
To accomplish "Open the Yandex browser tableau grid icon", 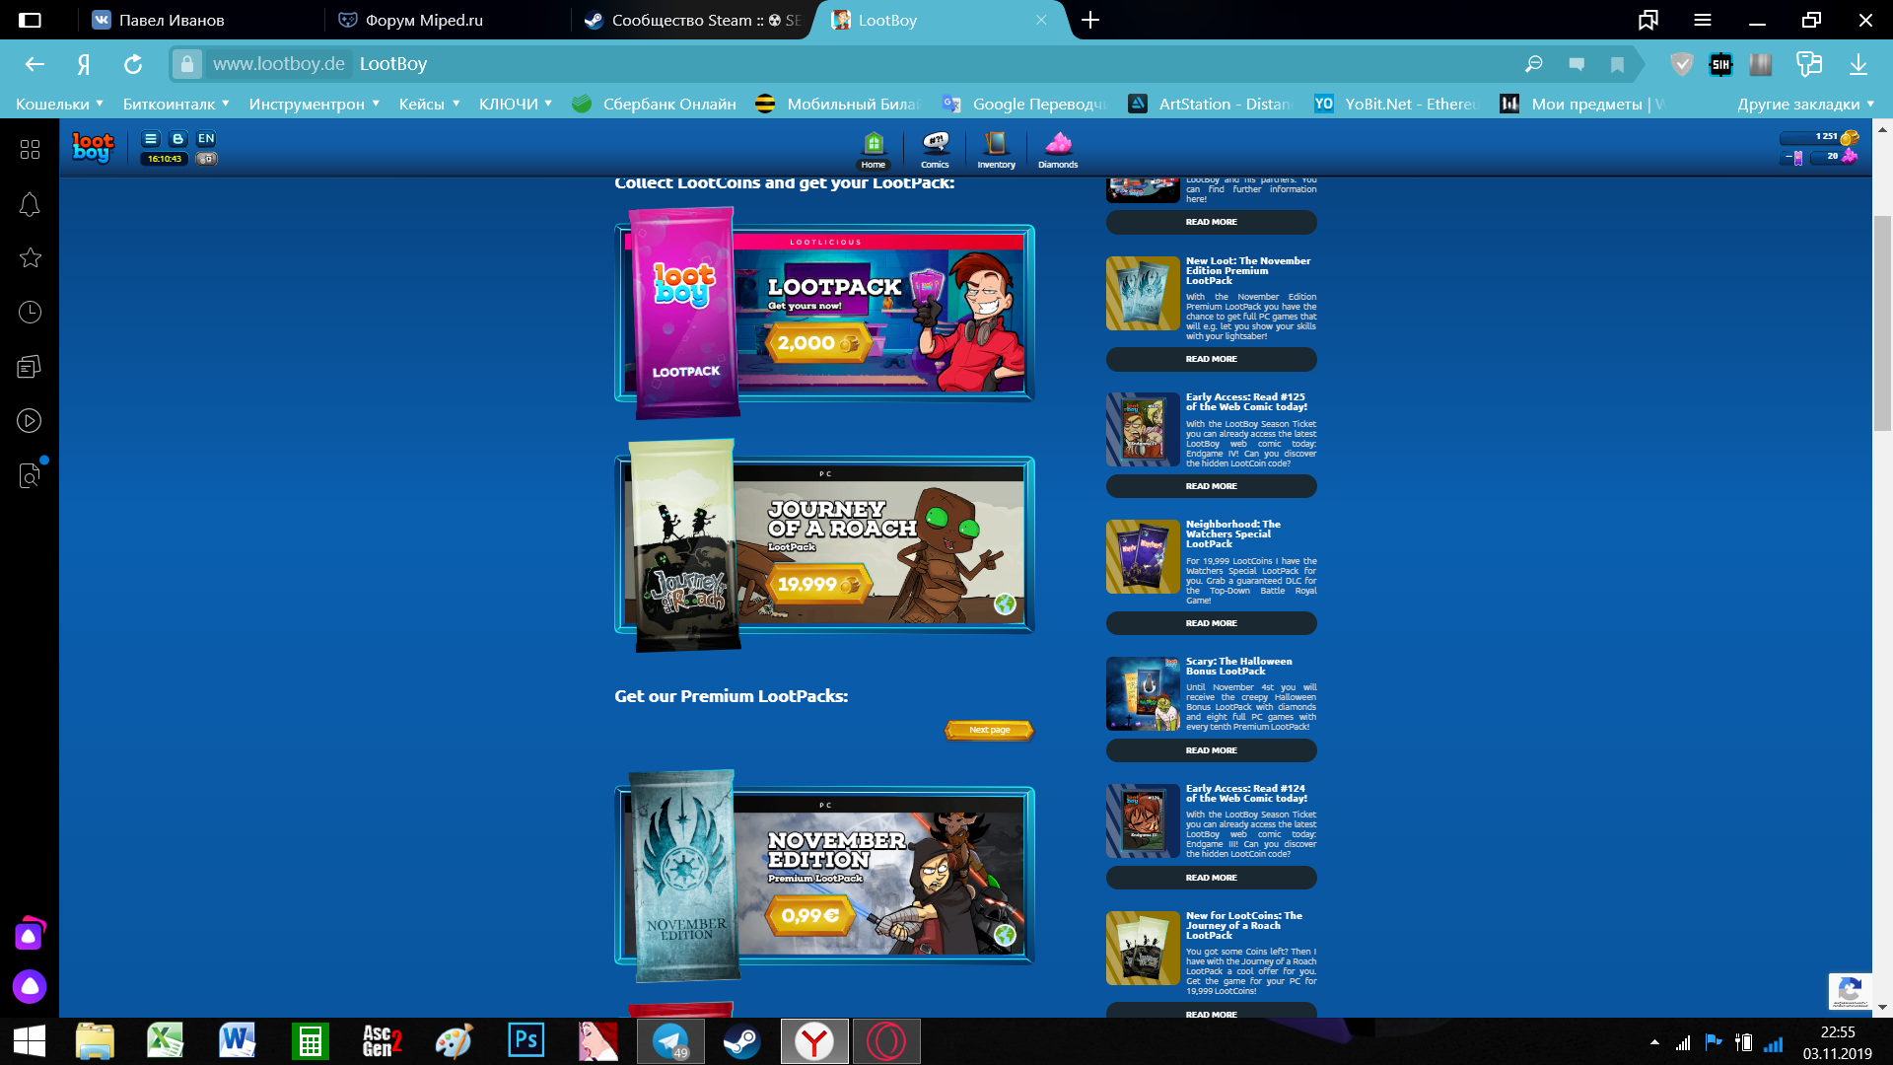I will [x=30, y=149].
